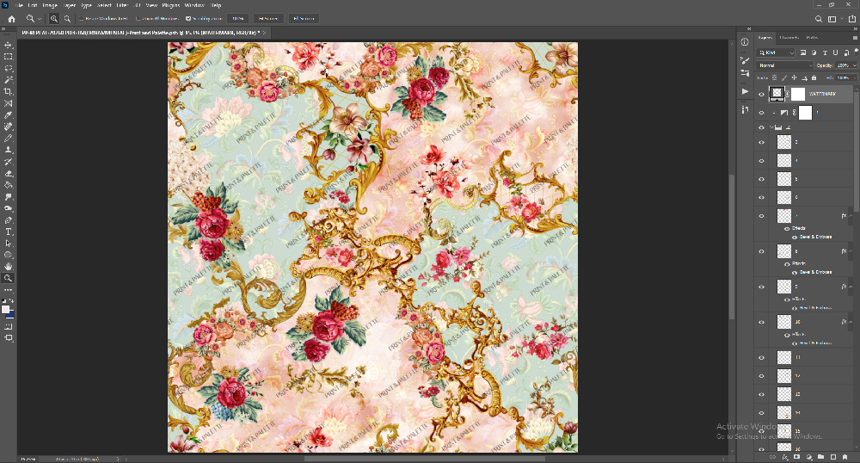The image size is (860, 463).
Task: Open the Layers panel options menu
Action: pyautogui.click(x=855, y=38)
